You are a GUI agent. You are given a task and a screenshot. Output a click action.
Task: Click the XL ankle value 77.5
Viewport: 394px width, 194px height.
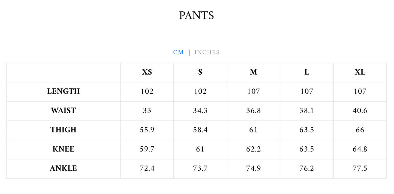click(x=360, y=168)
